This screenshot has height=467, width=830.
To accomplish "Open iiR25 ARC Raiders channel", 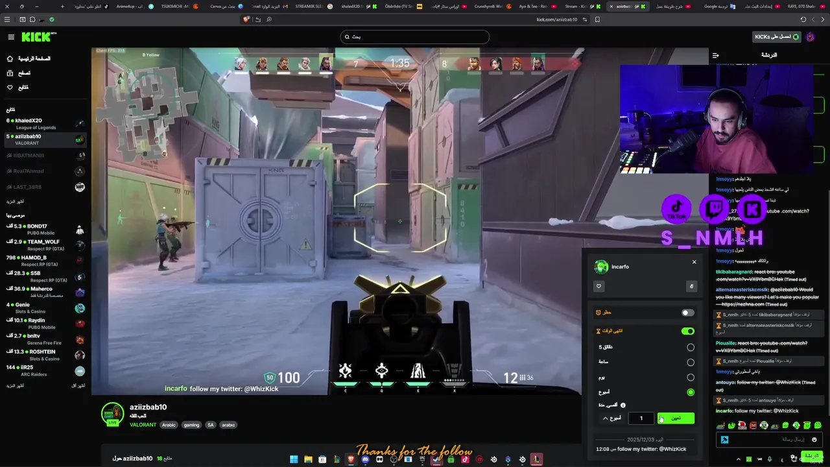I will (44, 370).
